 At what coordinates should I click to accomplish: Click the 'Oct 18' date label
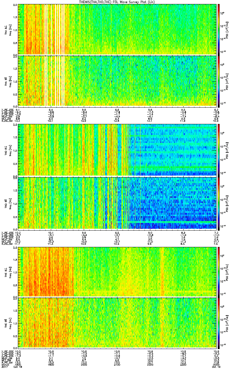tap(18, 367)
